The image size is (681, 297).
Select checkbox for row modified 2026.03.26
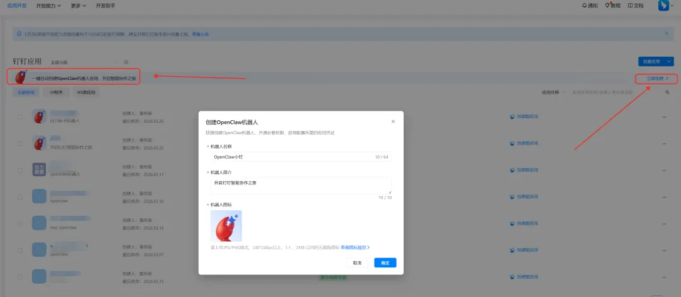tap(20, 117)
